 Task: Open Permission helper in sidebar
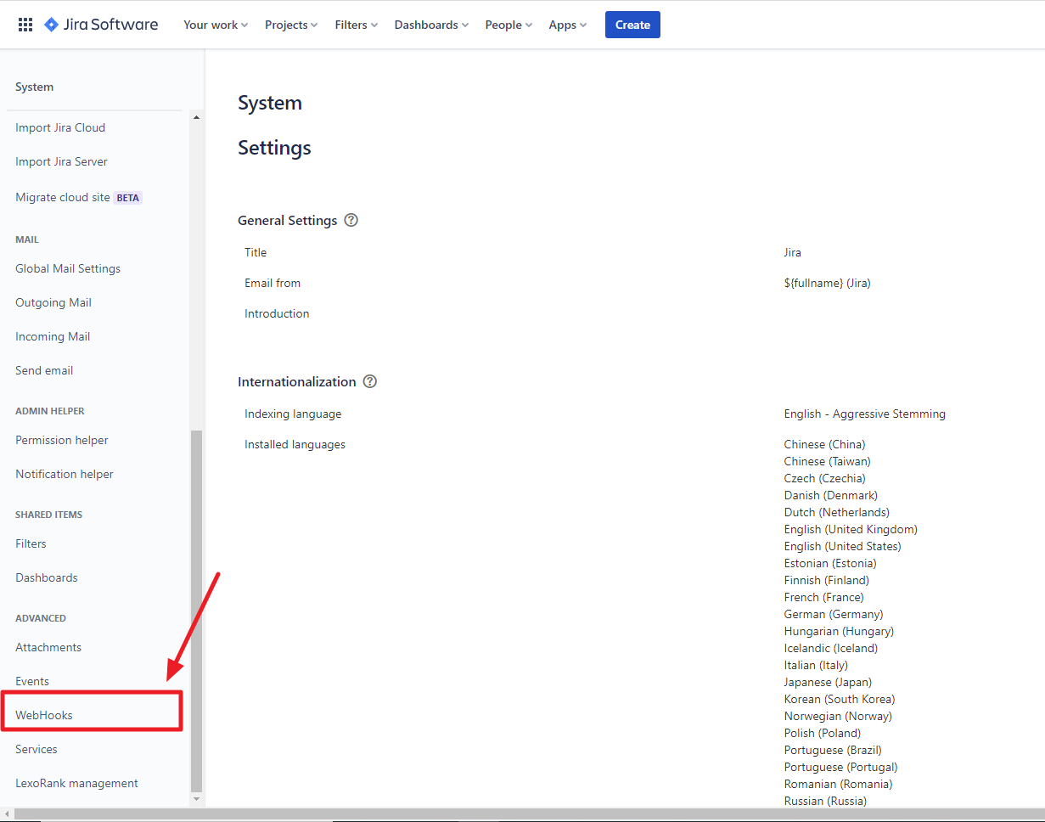(x=62, y=440)
